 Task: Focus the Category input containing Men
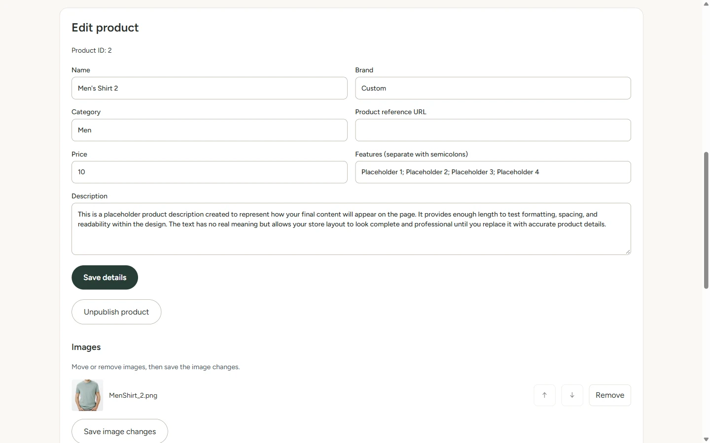[210, 130]
